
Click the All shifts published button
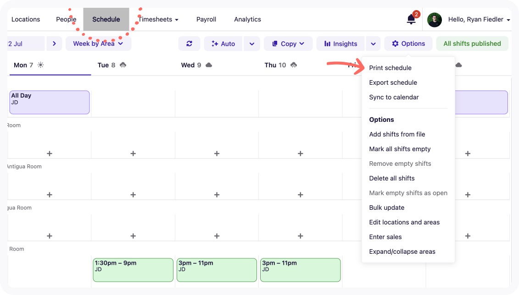pyautogui.click(x=472, y=44)
